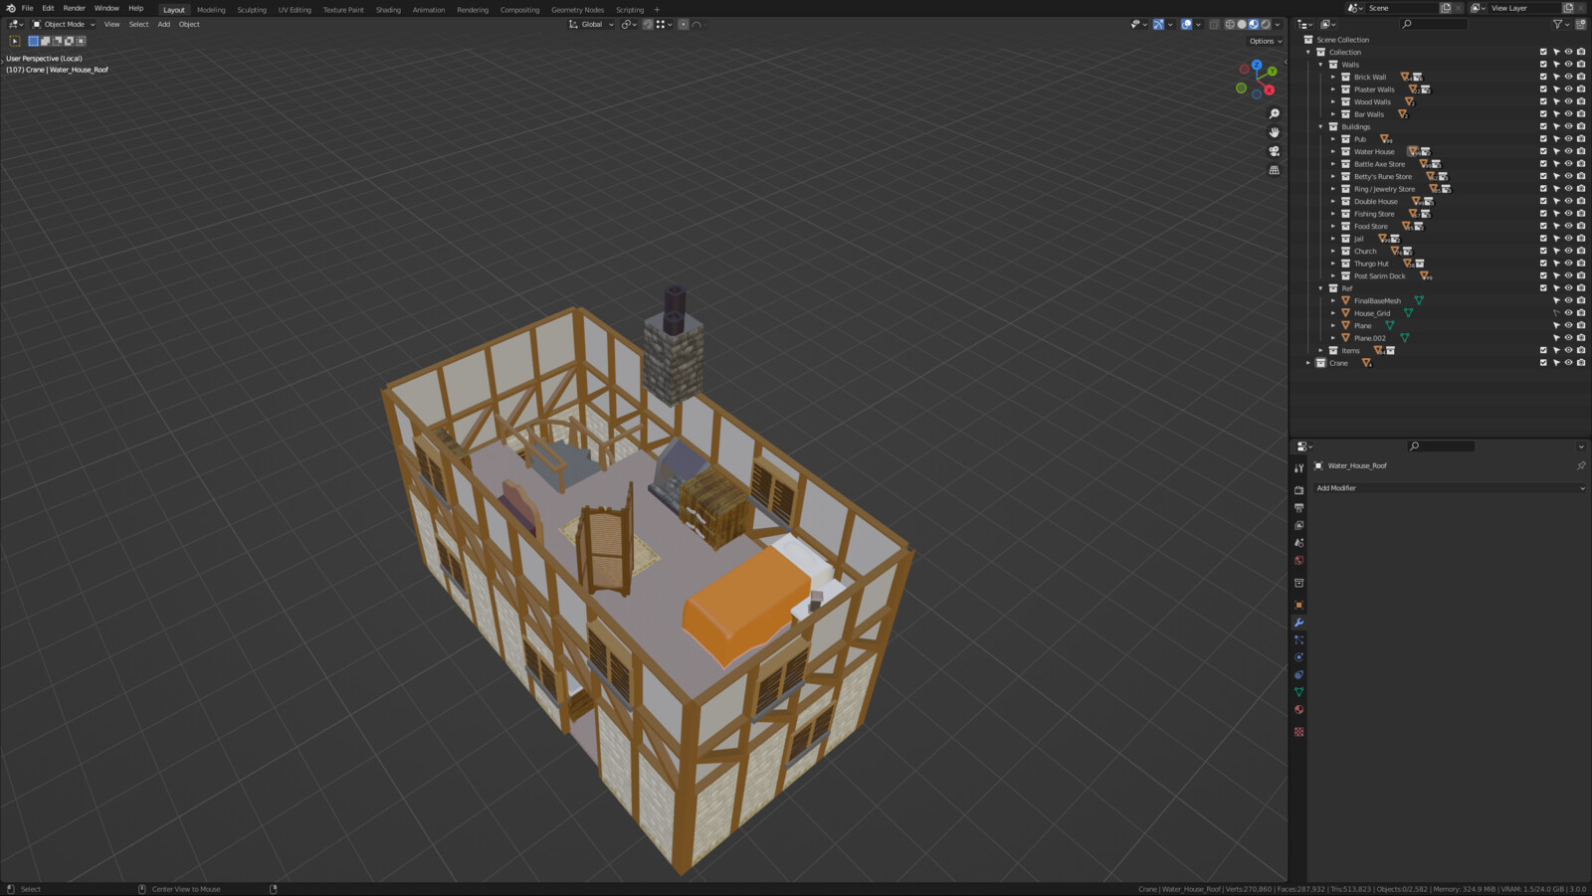
Task: Collapse the Walls collection tree
Action: [1321, 65]
